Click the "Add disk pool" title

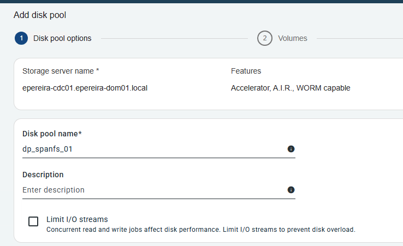tap(40, 15)
